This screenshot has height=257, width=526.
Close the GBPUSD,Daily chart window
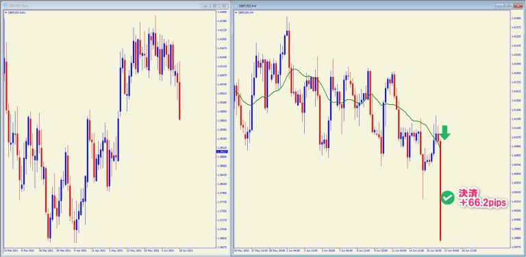223,5
